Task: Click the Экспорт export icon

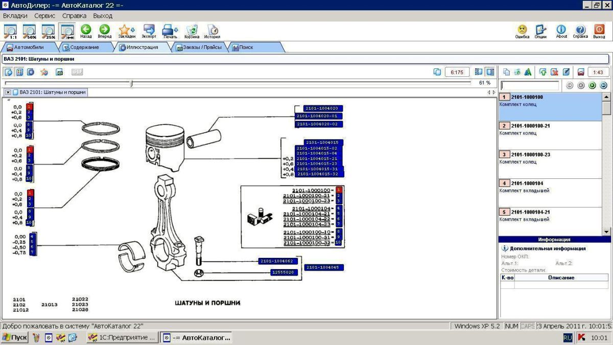Action: (x=149, y=32)
